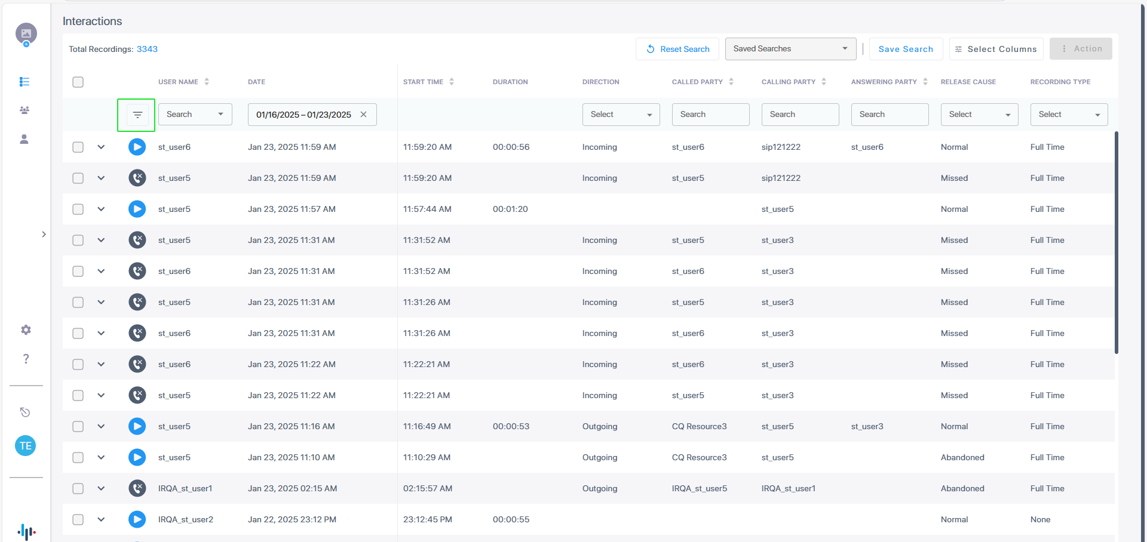Check the st_user6 11:31:26 AM row
Image resolution: width=1147 pixels, height=542 pixels.
(78, 333)
